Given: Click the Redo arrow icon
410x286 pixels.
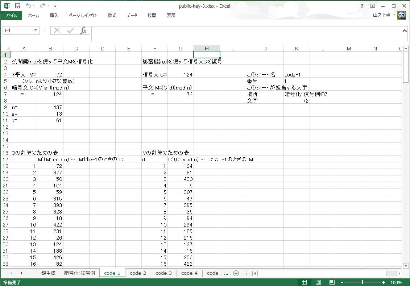Looking at the screenshot, I should click(43, 6).
